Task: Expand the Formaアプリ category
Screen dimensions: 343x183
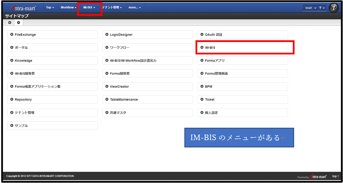Action: (x=243, y=60)
